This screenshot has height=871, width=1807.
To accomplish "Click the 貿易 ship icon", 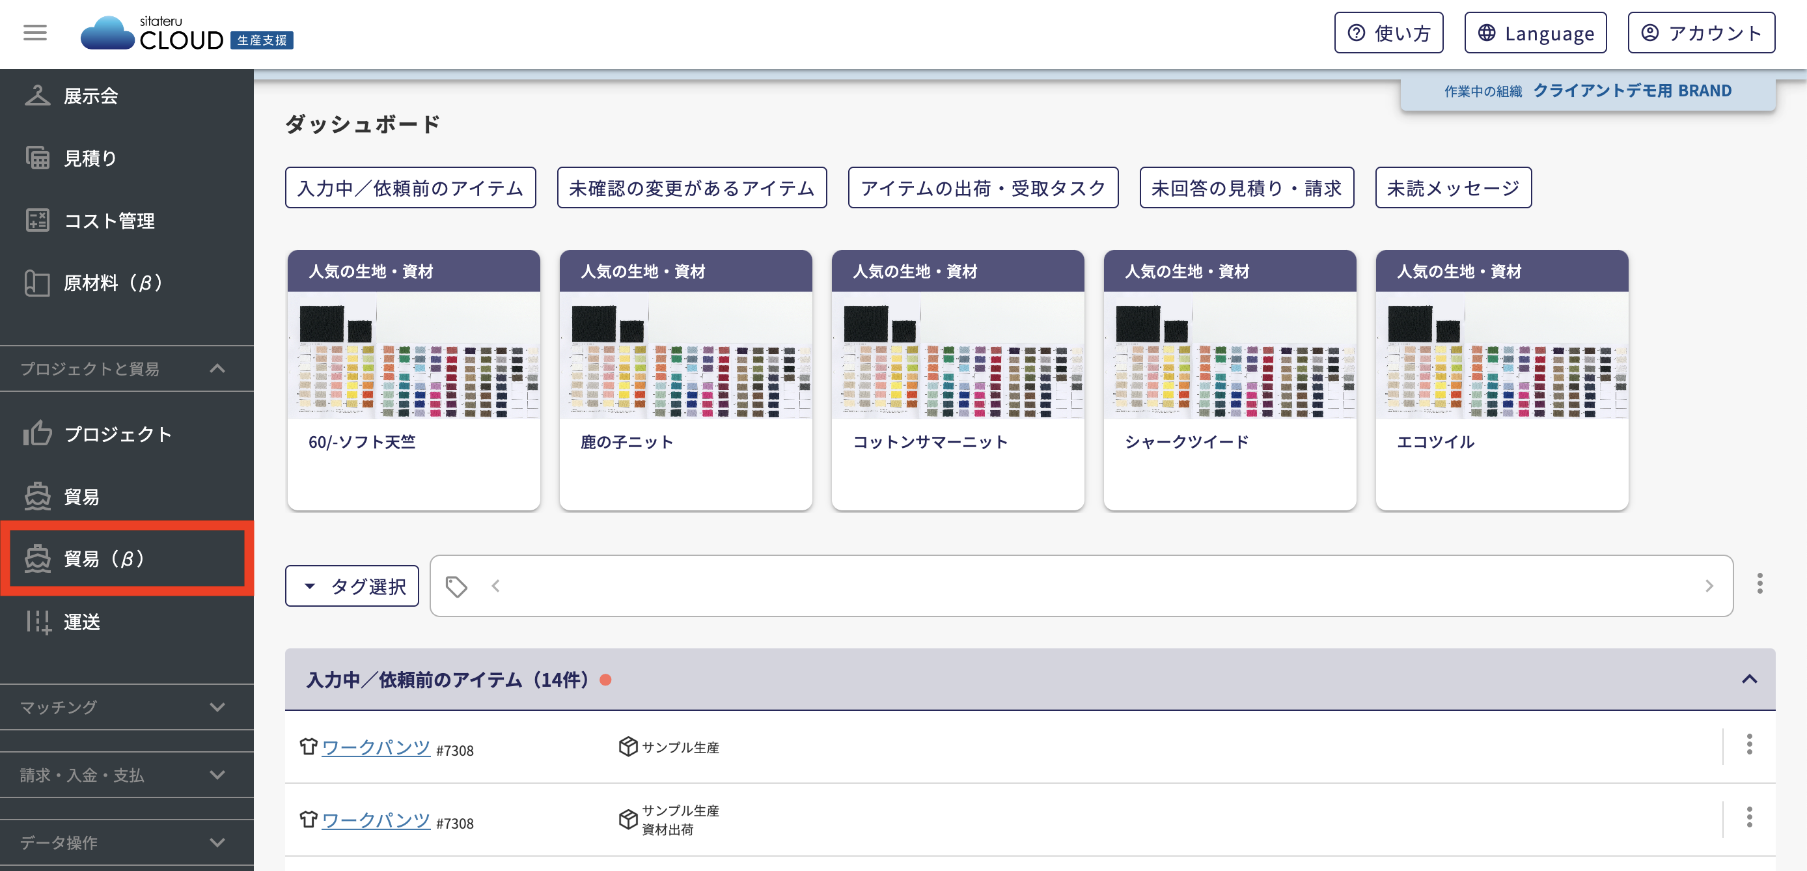I will (x=37, y=497).
